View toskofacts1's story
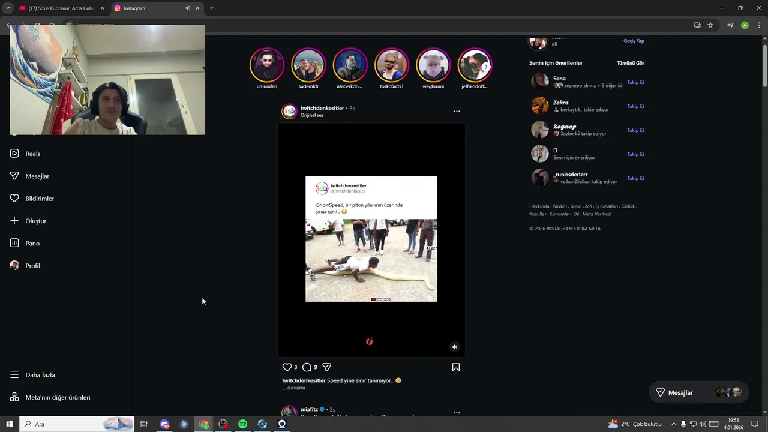Image resolution: width=768 pixels, height=432 pixels. [x=392, y=65]
